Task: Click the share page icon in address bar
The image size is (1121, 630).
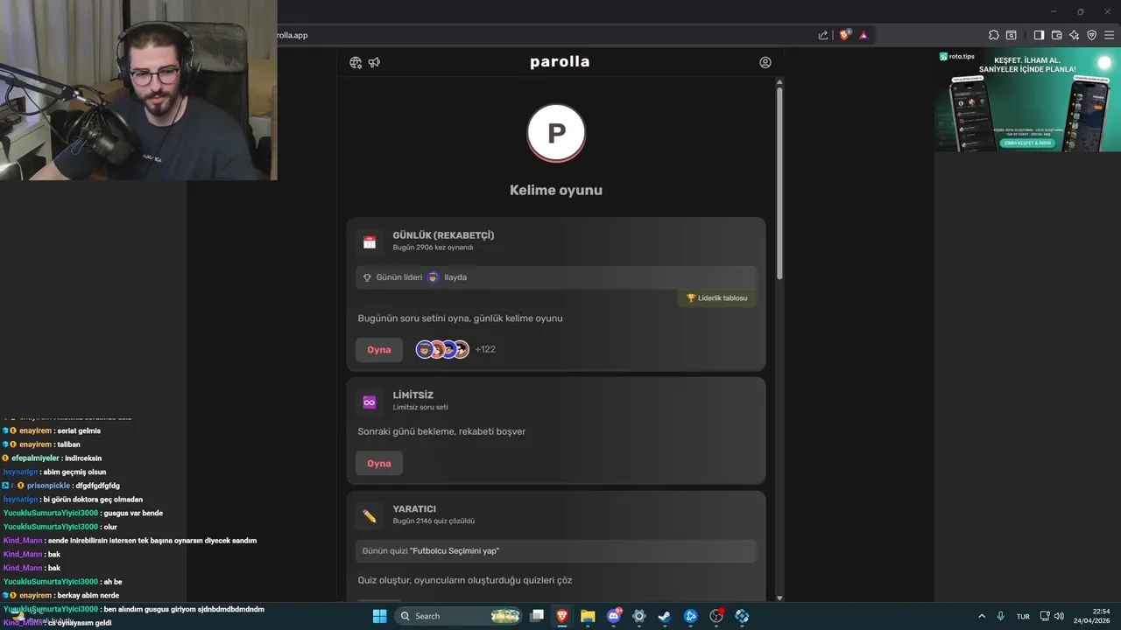Action: [x=823, y=35]
